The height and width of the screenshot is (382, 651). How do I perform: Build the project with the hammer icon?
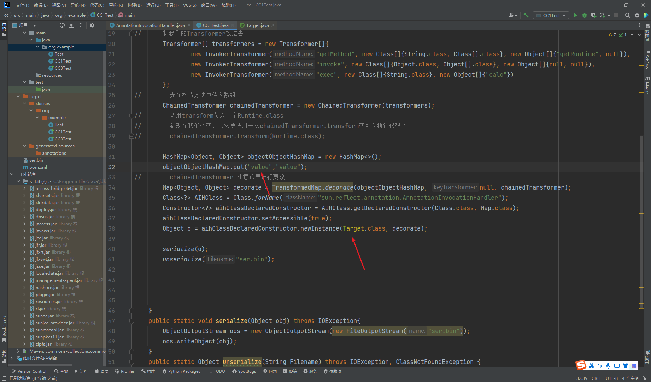tap(526, 15)
